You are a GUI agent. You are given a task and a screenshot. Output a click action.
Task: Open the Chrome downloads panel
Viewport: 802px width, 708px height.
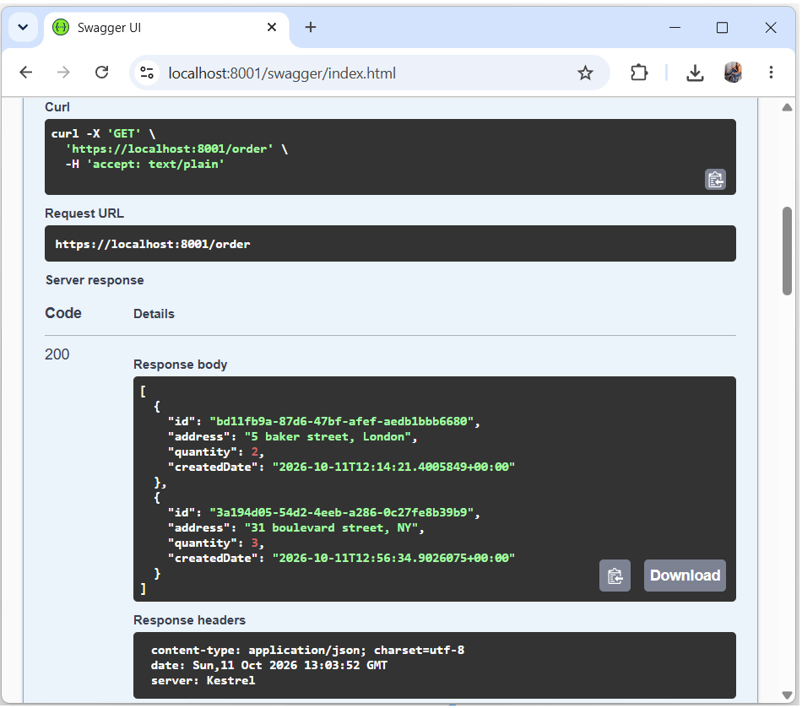pos(696,73)
